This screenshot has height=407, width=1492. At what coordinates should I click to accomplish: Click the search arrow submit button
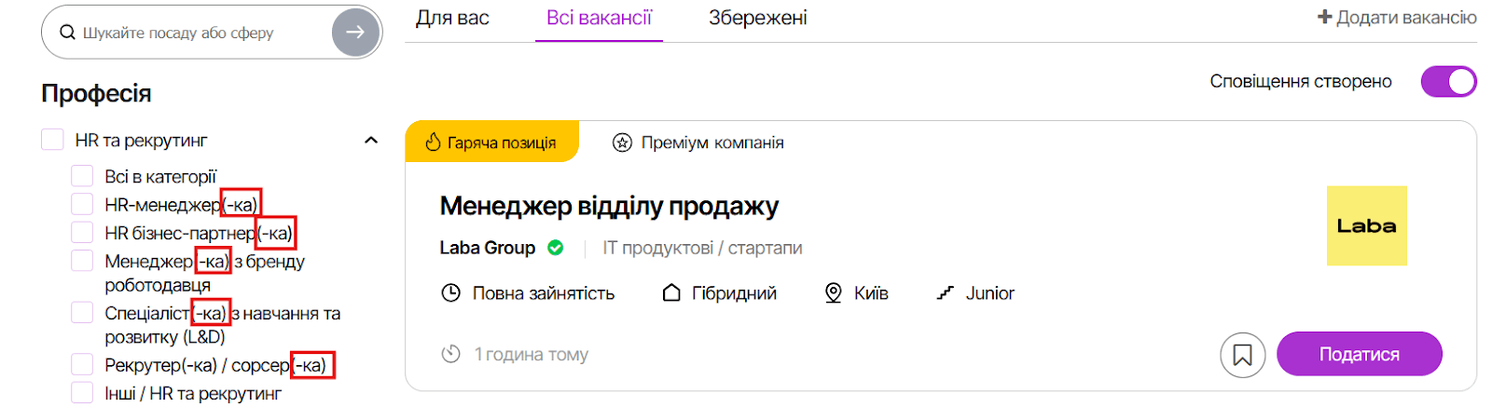[355, 33]
